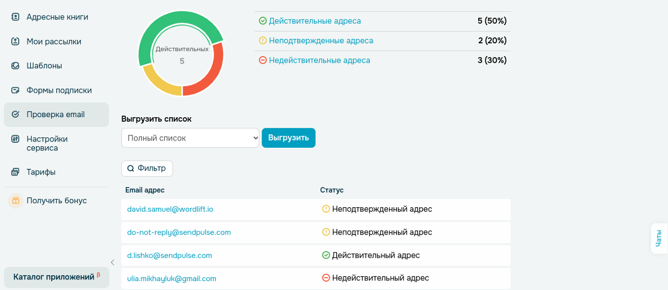Open Настройки сервиса

coord(56,143)
